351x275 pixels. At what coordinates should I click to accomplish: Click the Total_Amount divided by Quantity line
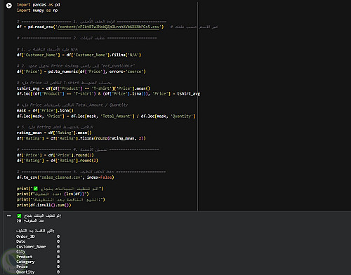point(106,116)
